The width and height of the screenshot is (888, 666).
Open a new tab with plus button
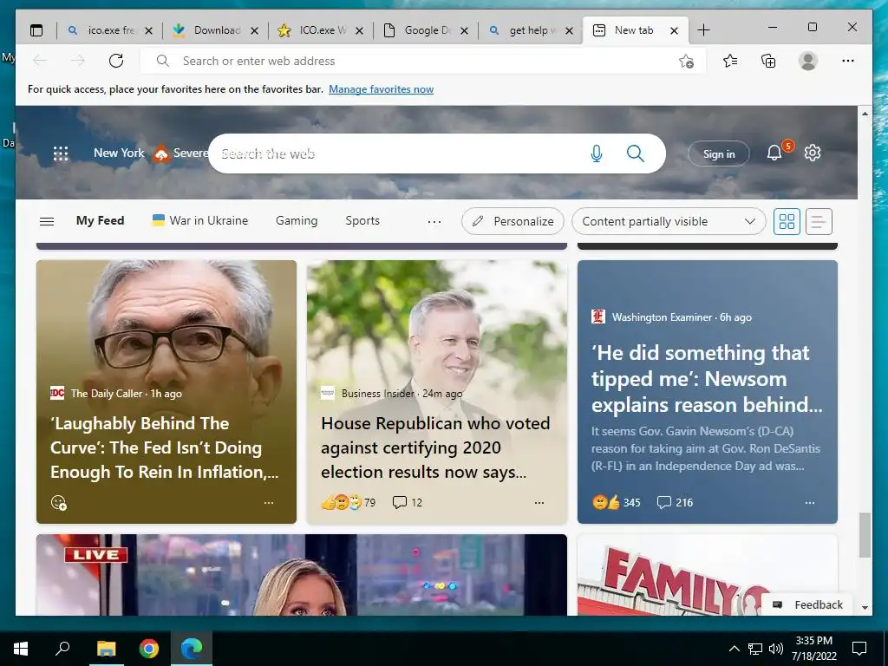(x=703, y=30)
